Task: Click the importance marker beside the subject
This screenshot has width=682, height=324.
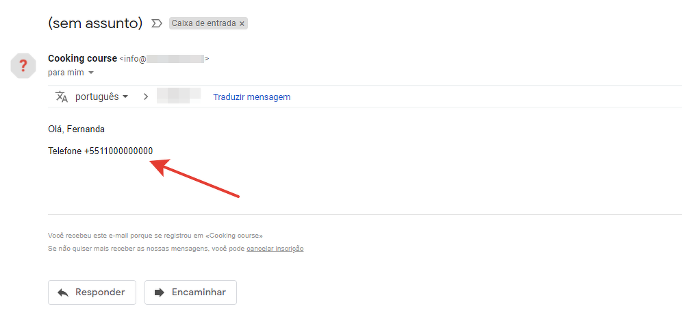Action: click(157, 23)
